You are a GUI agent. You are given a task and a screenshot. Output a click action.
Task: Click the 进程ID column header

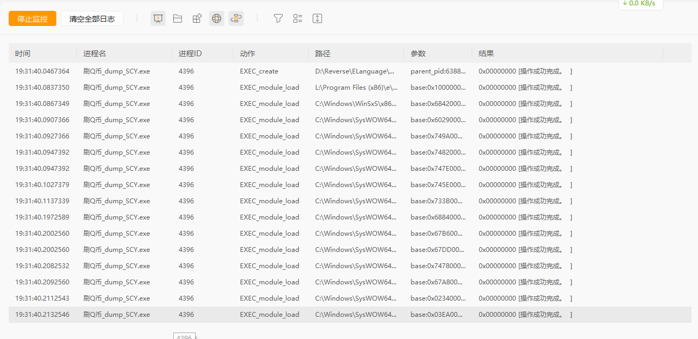[190, 54]
